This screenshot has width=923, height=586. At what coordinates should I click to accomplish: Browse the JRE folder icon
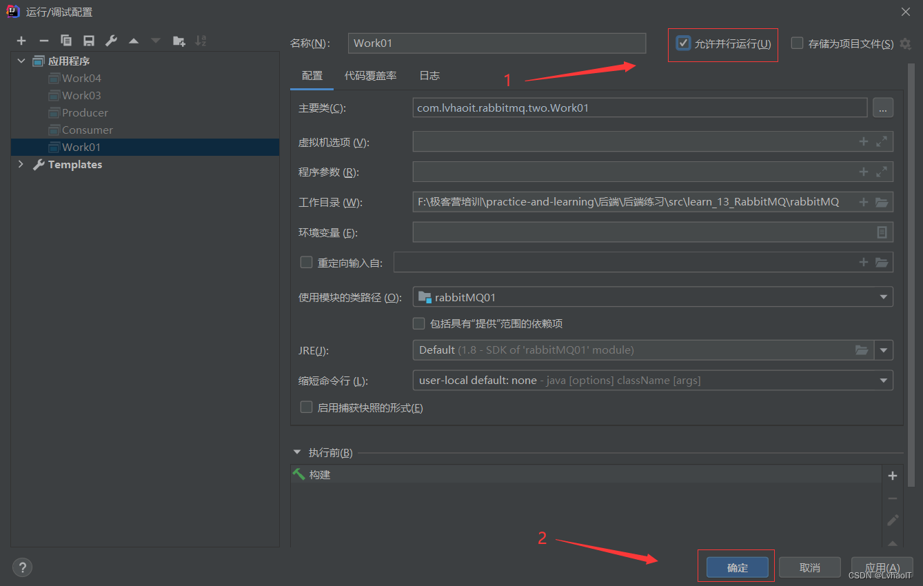[x=862, y=350]
